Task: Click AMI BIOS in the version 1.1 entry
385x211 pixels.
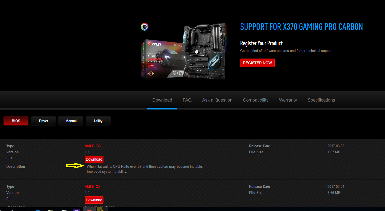Action: 93,146
